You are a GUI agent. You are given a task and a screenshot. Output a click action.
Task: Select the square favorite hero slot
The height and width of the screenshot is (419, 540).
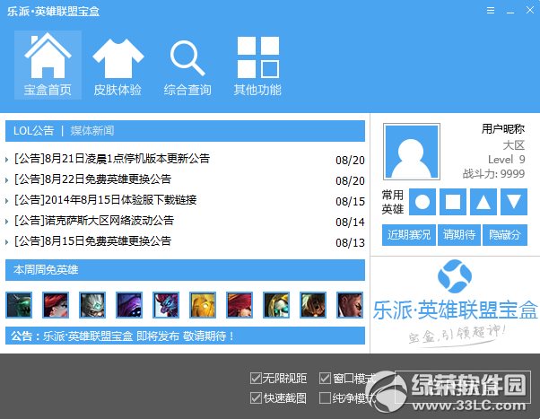point(453,202)
